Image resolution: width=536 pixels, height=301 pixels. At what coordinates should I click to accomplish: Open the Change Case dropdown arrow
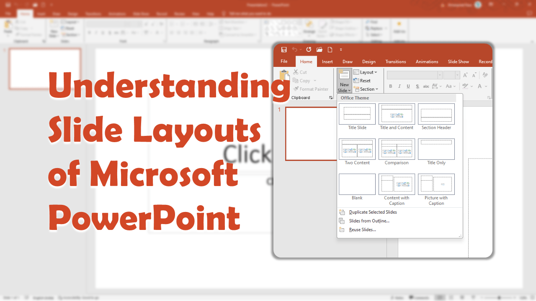click(455, 87)
